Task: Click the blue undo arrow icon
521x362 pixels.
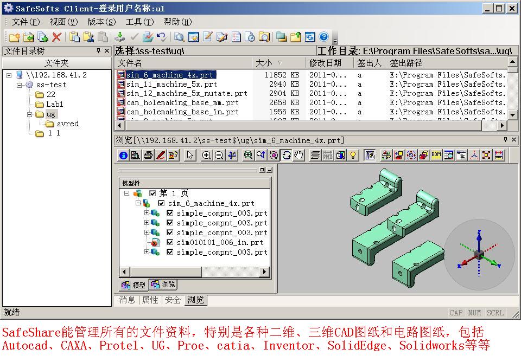Action: [x=162, y=37]
